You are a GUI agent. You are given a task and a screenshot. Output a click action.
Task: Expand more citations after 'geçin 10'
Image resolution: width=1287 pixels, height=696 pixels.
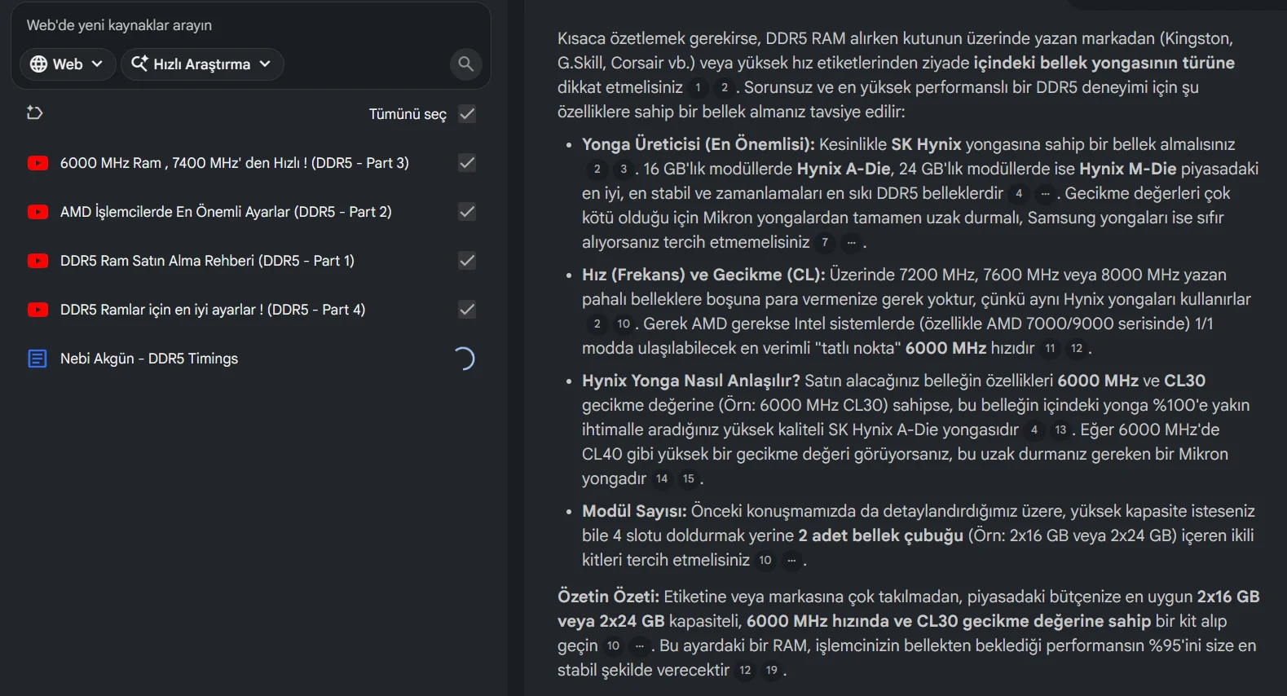point(640,646)
